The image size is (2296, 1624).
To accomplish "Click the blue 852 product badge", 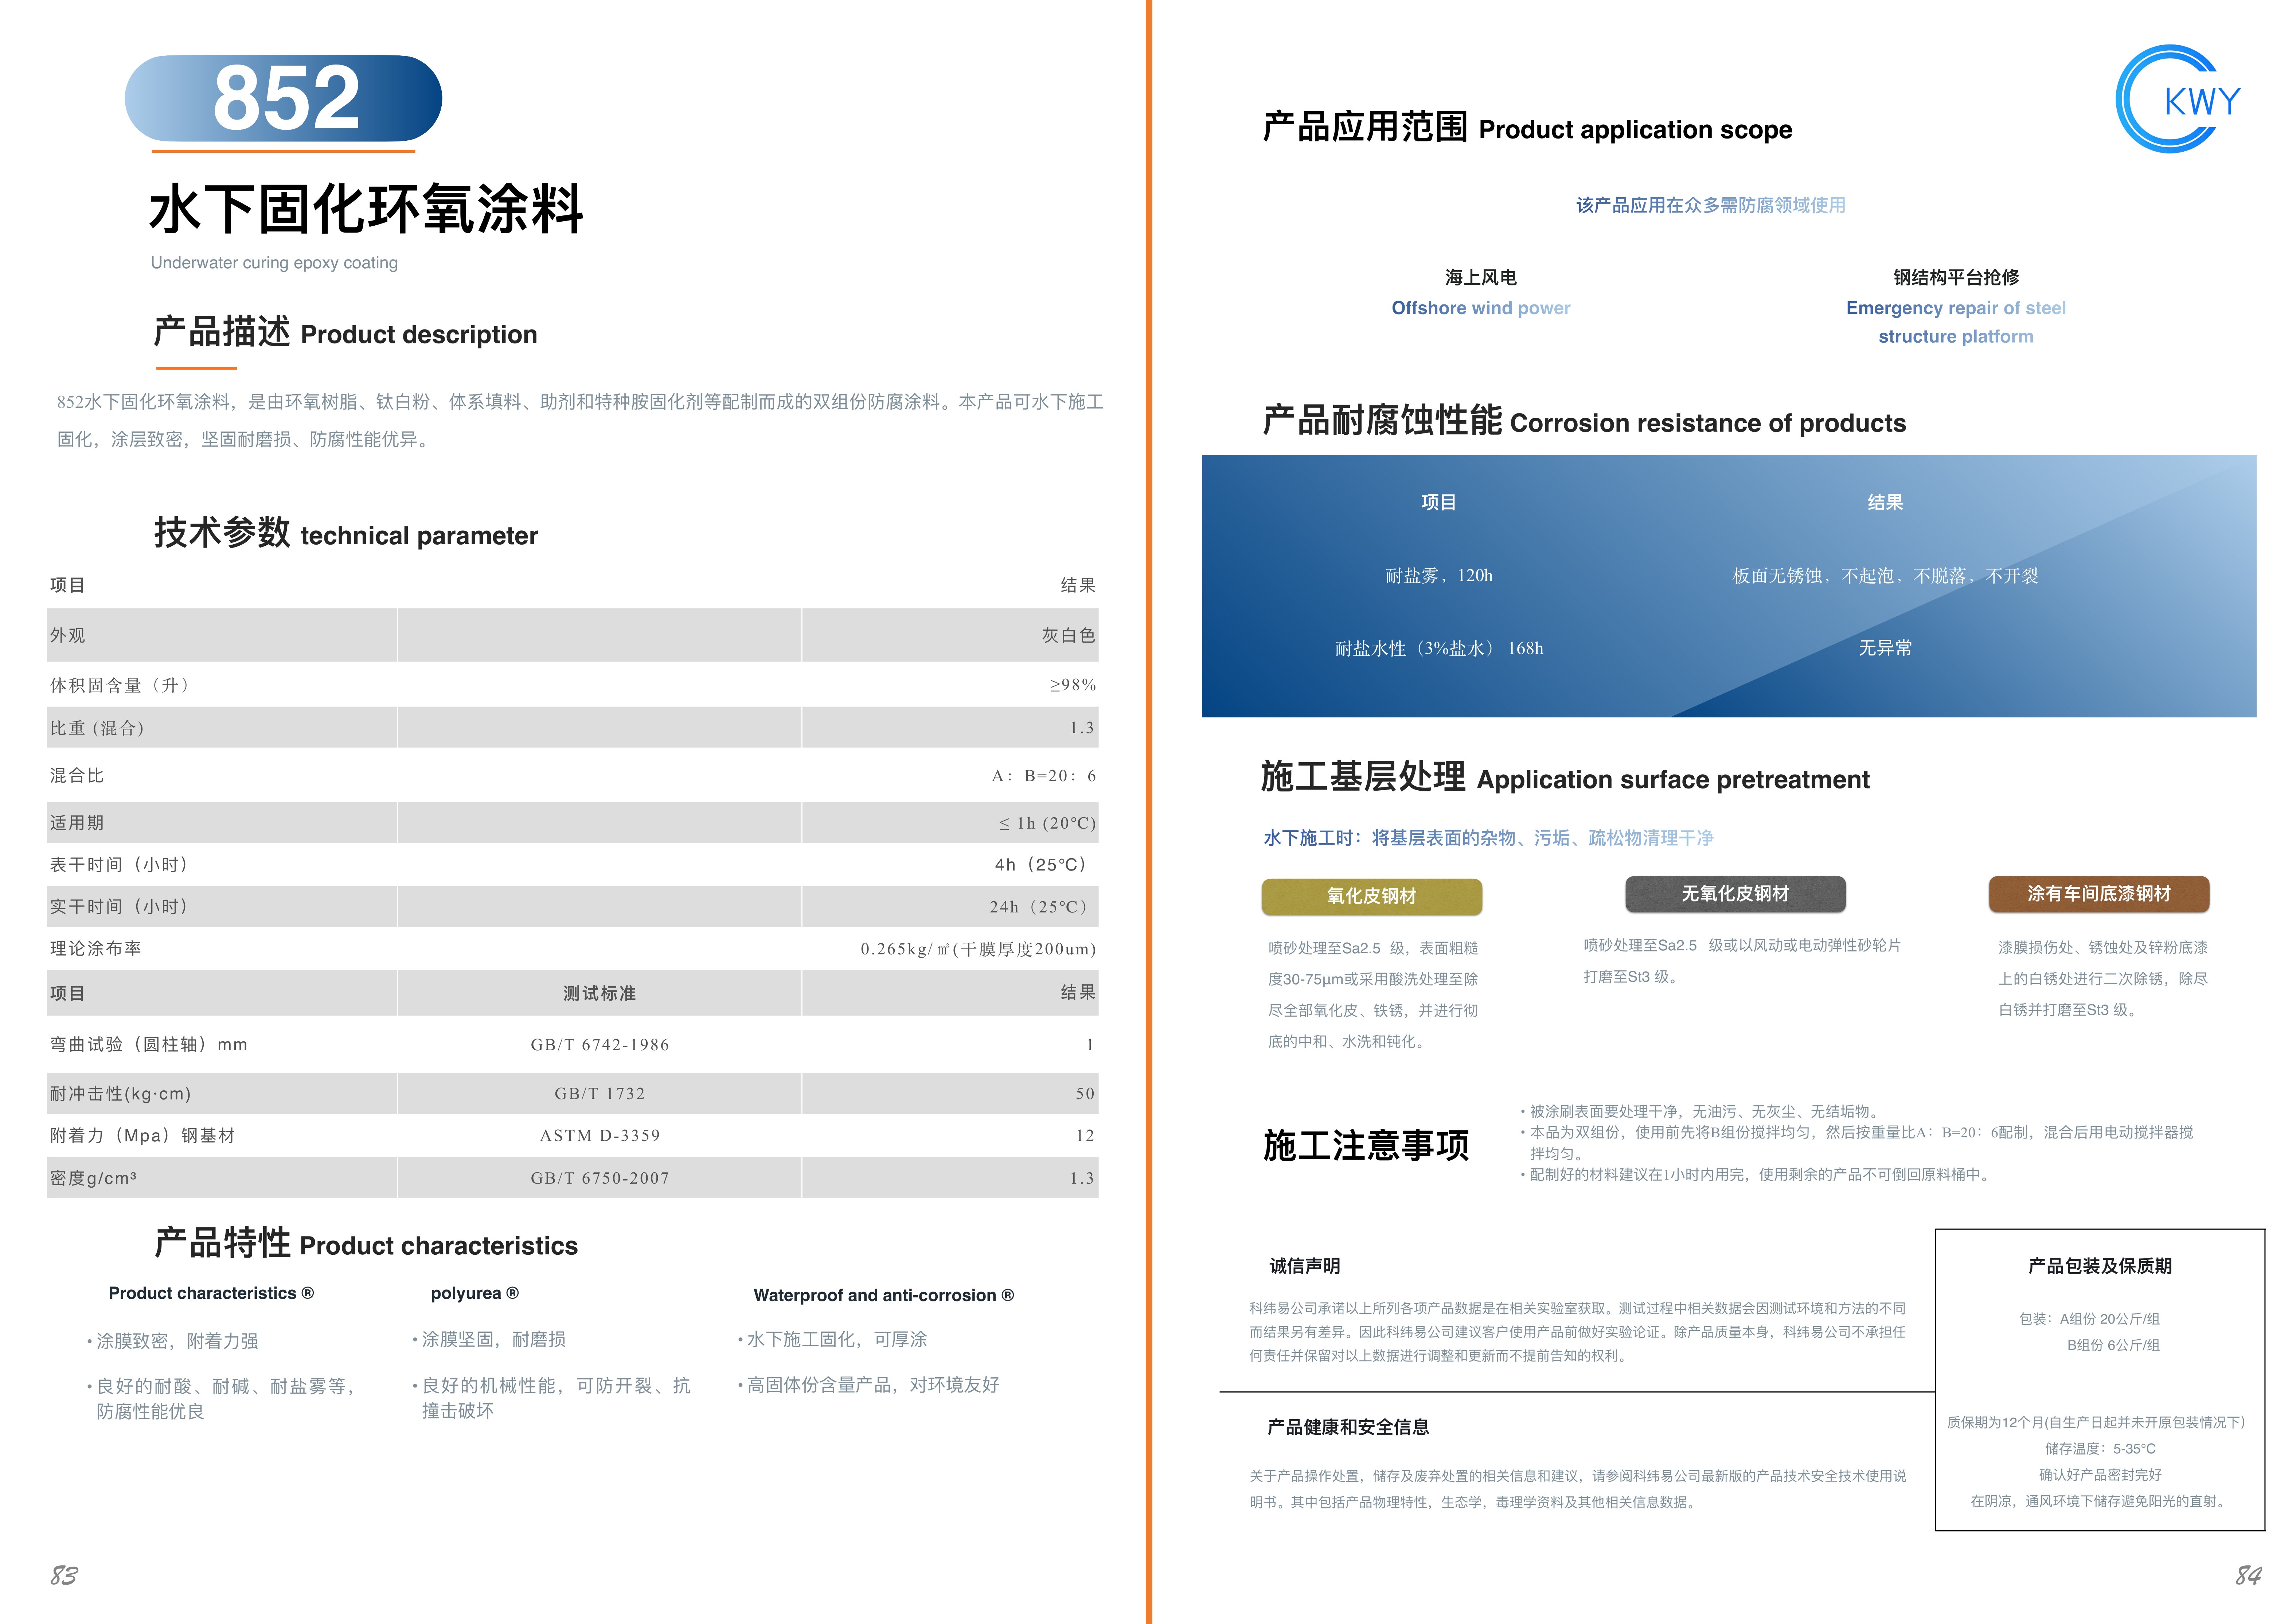I will pyautogui.click(x=283, y=98).
